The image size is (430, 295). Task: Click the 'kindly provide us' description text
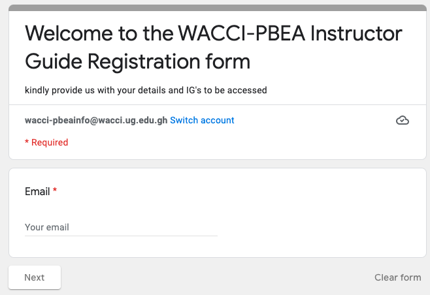click(146, 90)
